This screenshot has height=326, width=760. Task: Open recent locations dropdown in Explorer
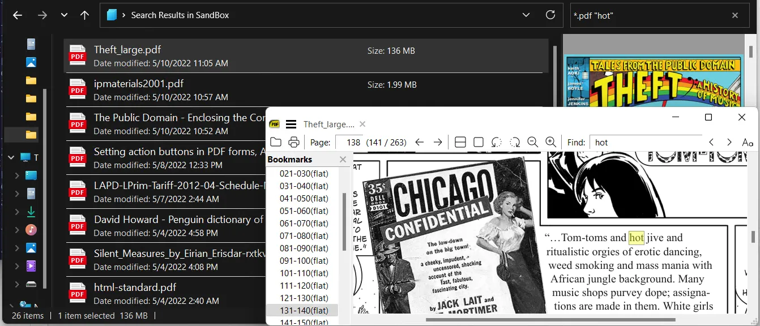[x=64, y=15]
